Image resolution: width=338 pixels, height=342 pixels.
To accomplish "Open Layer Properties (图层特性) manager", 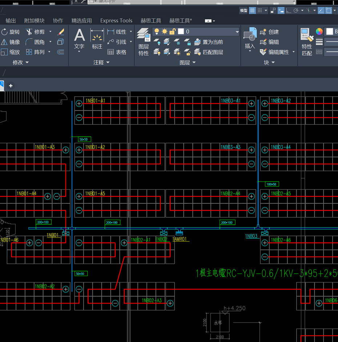I will coord(144,42).
